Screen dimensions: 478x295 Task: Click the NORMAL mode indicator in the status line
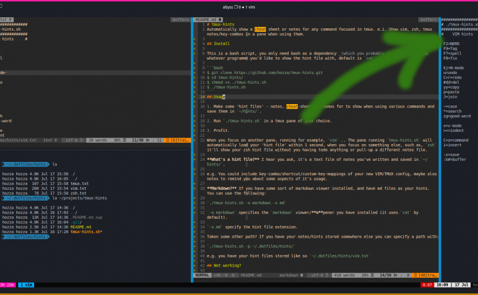pos(202,275)
